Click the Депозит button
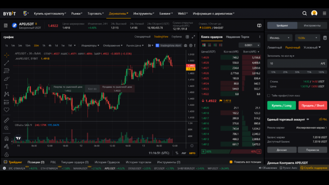329x185 pixels. (x=281, y=150)
